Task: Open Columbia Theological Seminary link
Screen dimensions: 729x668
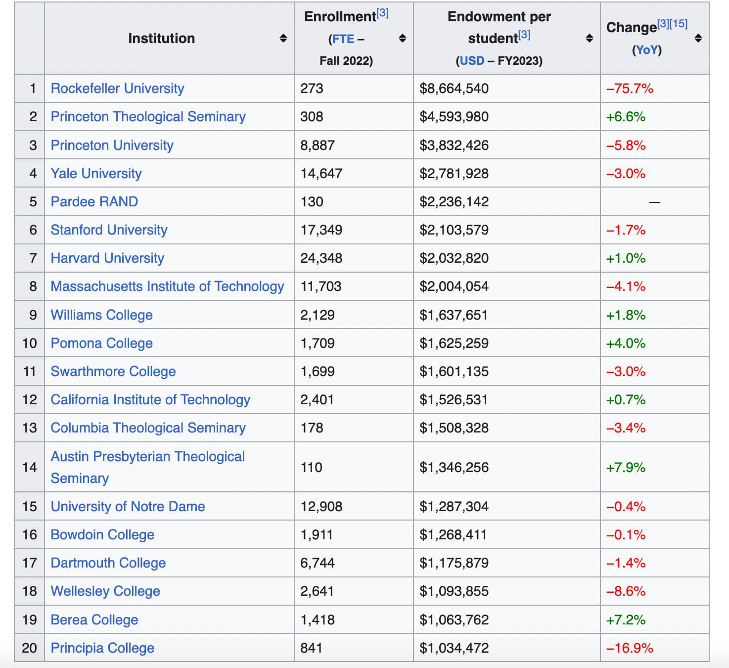Action: pos(148,428)
